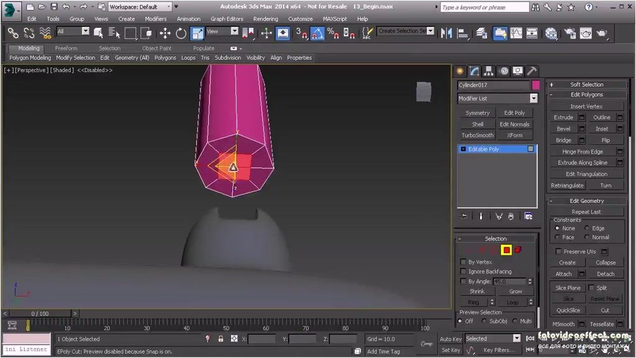The width and height of the screenshot is (636, 358).
Task: Click the TurboSmooth modifier button
Action: 478,135
